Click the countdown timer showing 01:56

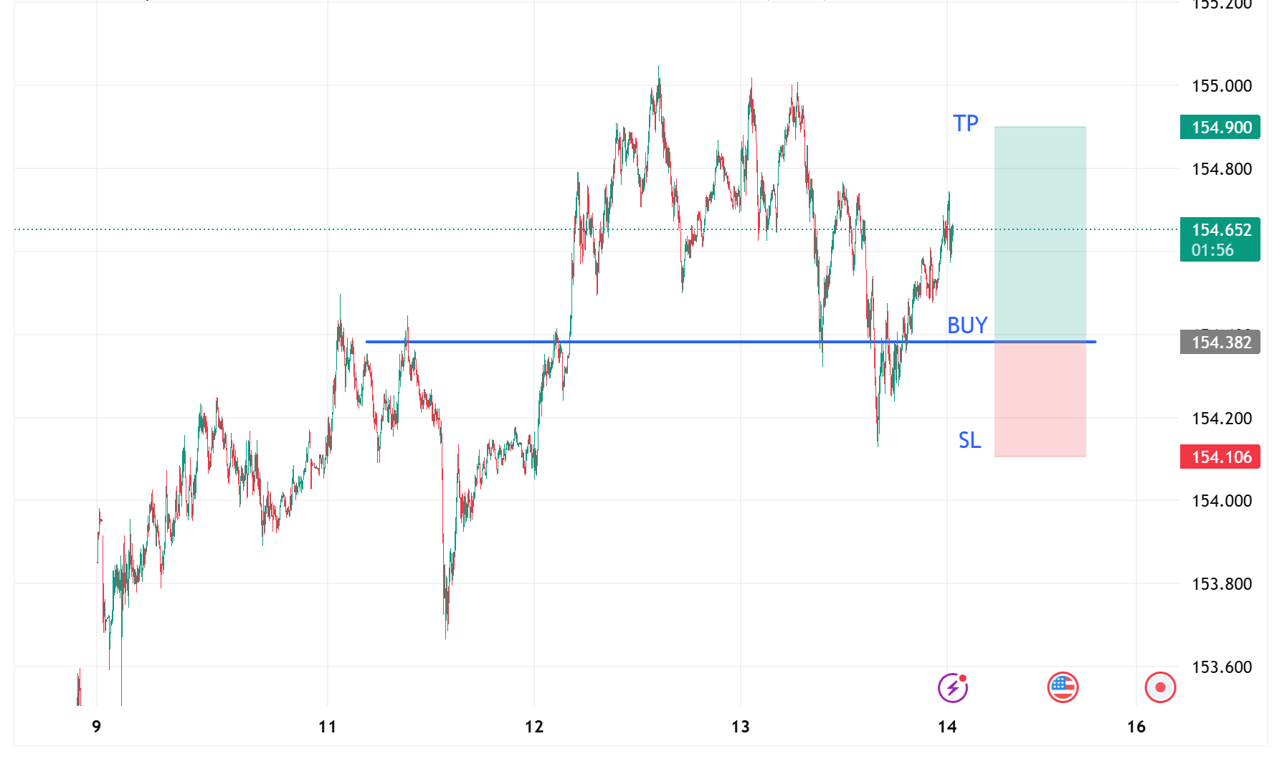click(x=1218, y=250)
